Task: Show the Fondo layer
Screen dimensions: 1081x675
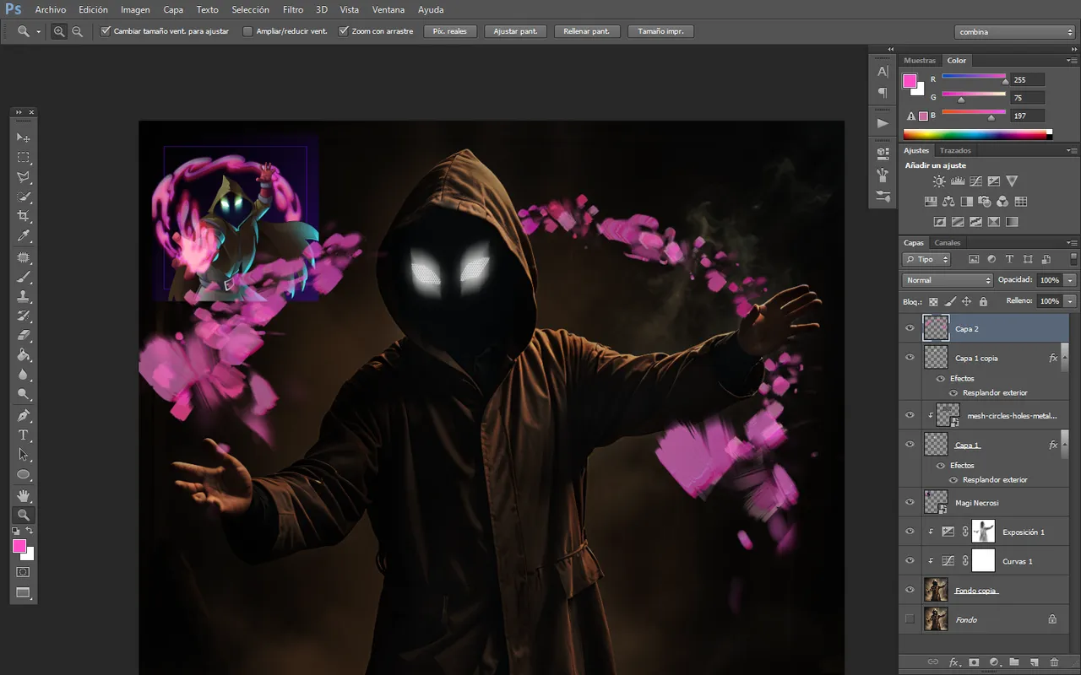Action: coord(910,619)
